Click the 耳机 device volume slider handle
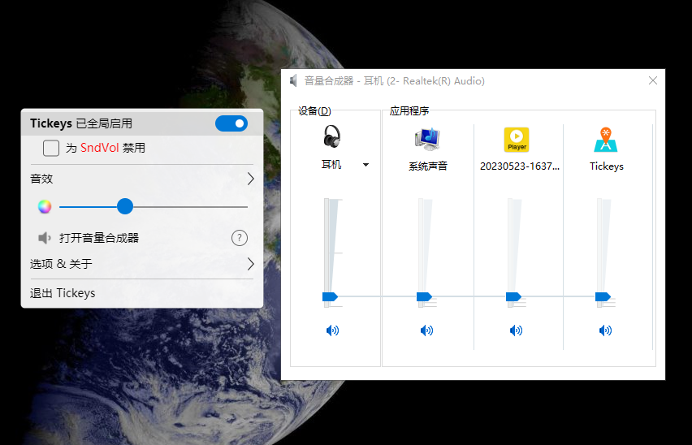The image size is (692, 445). coord(330,297)
